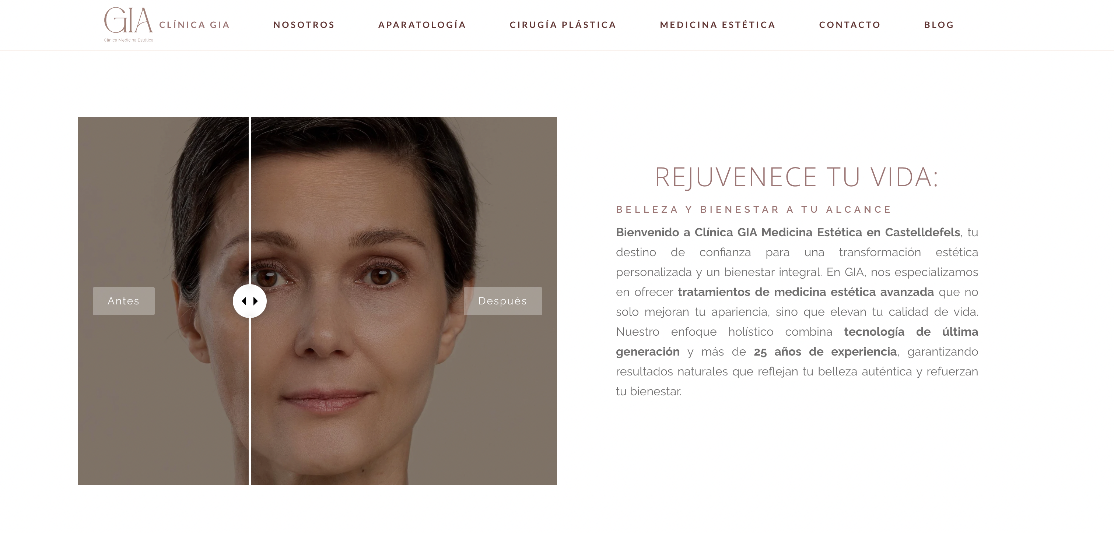Open the CLÍNICA GIA home link
The width and height of the screenshot is (1114, 533).
(194, 25)
